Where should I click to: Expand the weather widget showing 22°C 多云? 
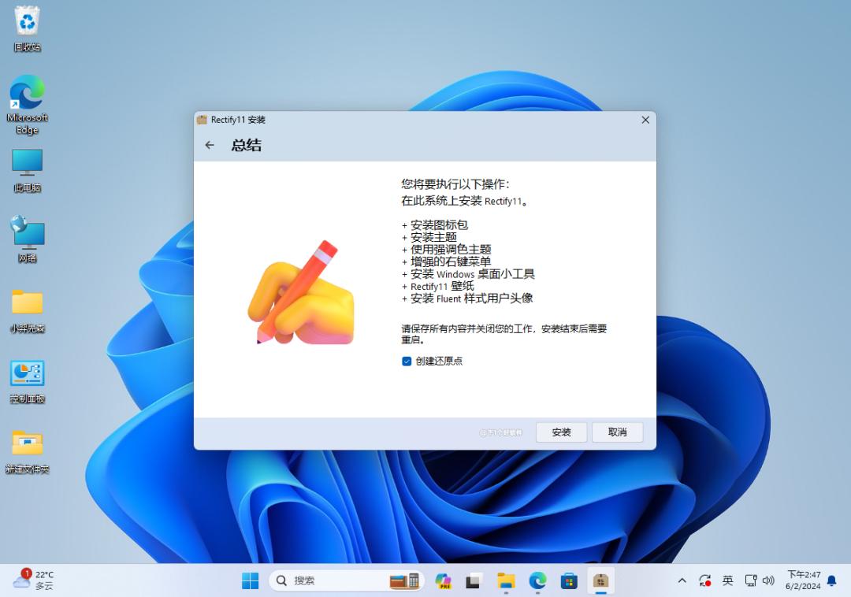click(32, 580)
